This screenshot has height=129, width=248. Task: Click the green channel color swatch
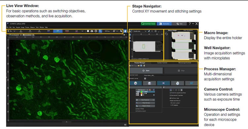tap(142, 92)
